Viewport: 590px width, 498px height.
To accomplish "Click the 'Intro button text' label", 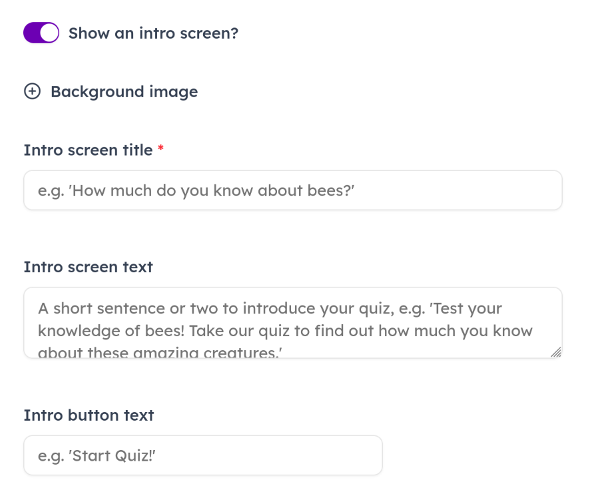I will pyautogui.click(x=89, y=415).
